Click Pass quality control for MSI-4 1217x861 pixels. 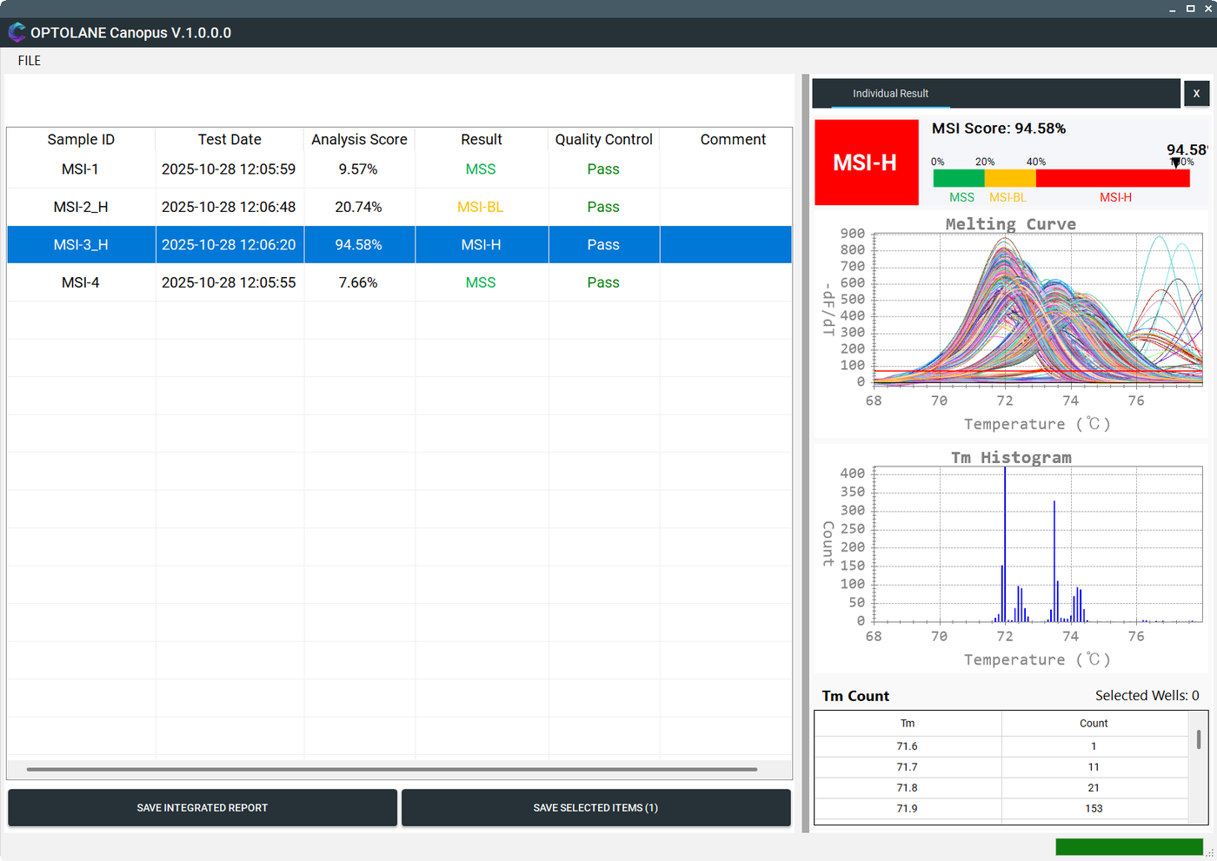tap(603, 282)
